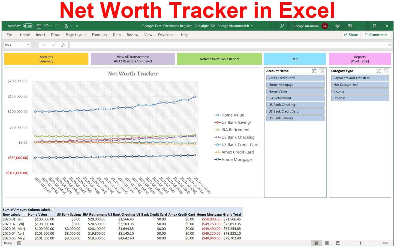The height and width of the screenshot is (248, 394).
Task: Enable multi-select in the Account Name slicer
Action: pyautogui.click(x=314, y=71)
